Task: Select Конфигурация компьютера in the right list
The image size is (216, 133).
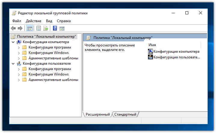Action: (176, 52)
